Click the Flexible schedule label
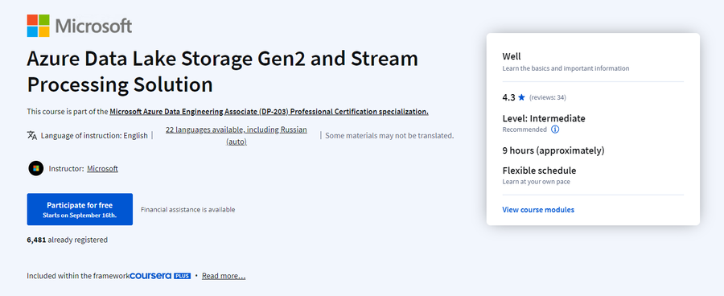 pos(539,171)
